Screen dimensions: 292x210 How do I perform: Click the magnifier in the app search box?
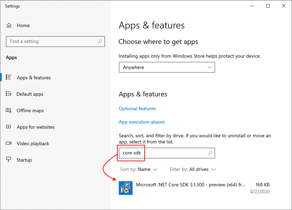(x=210, y=153)
